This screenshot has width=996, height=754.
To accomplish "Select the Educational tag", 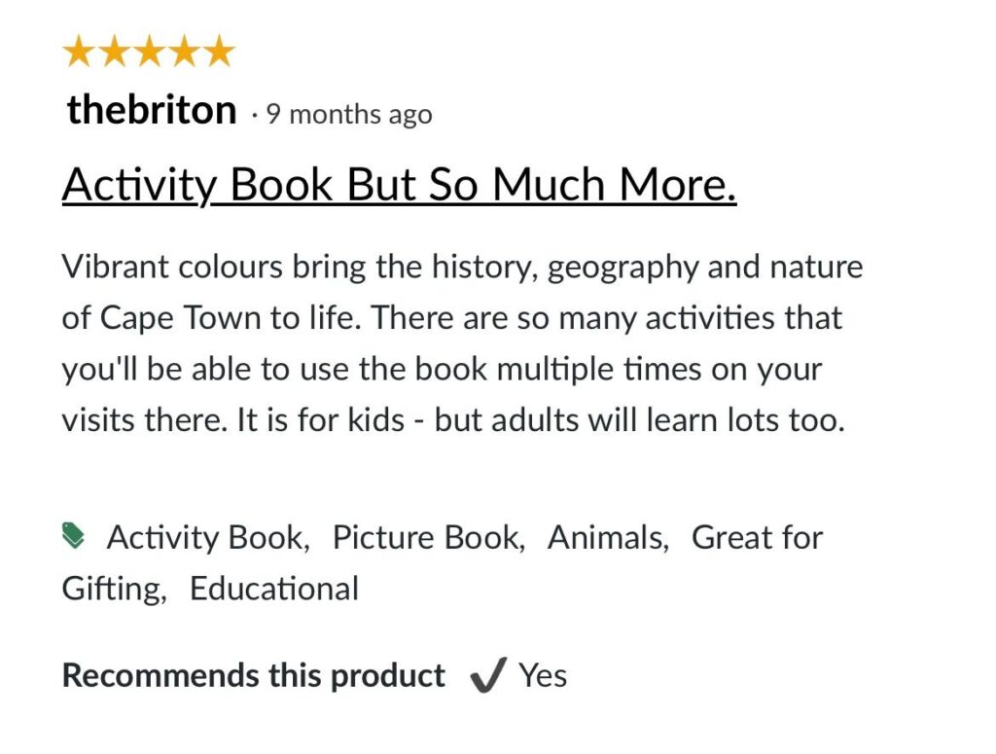I will point(274,589).
